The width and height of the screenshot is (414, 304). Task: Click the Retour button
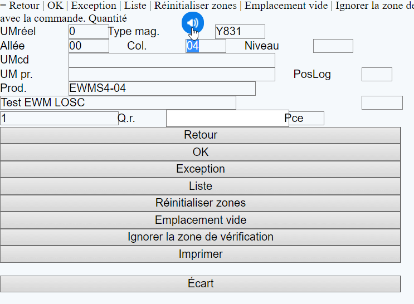click(201, 135)
